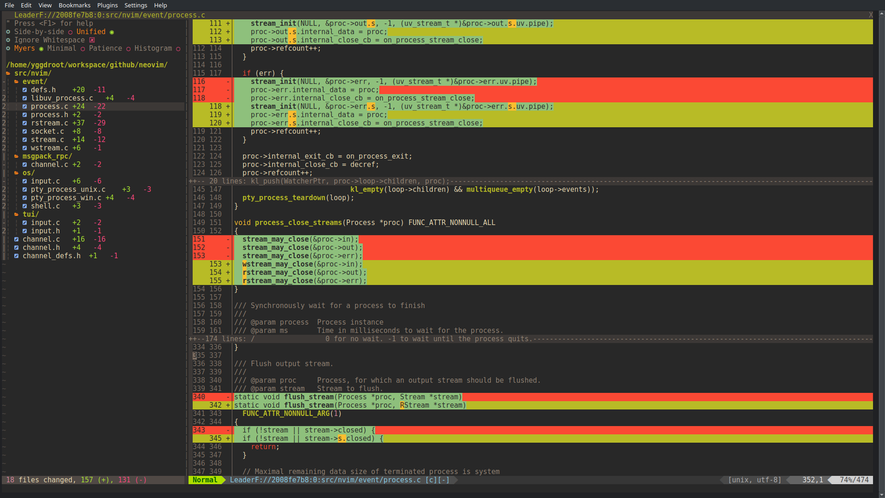
Task: Click the file icon beside process.c
Action: [25, 106]
